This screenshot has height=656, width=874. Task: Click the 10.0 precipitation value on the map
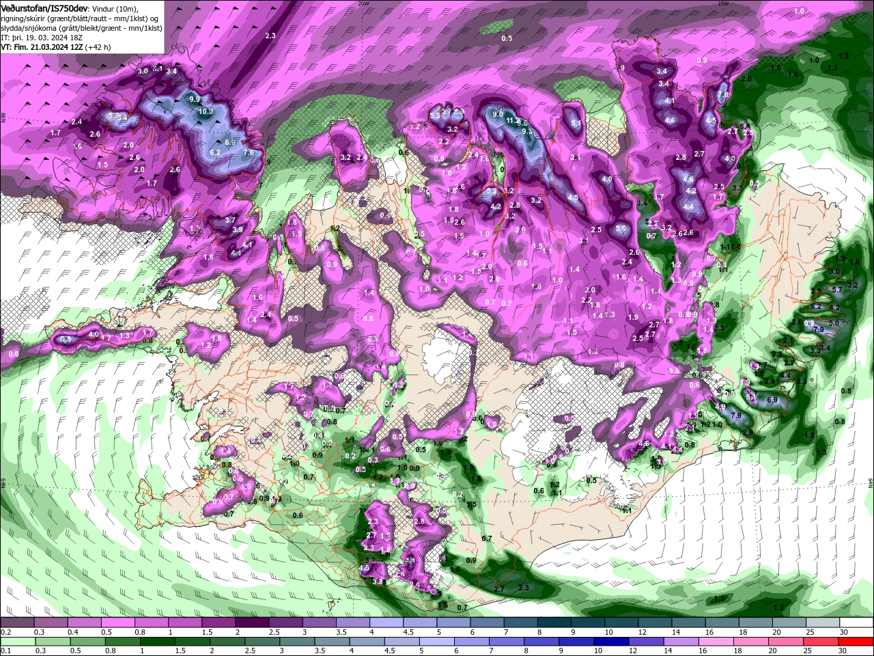pos(206,111)
